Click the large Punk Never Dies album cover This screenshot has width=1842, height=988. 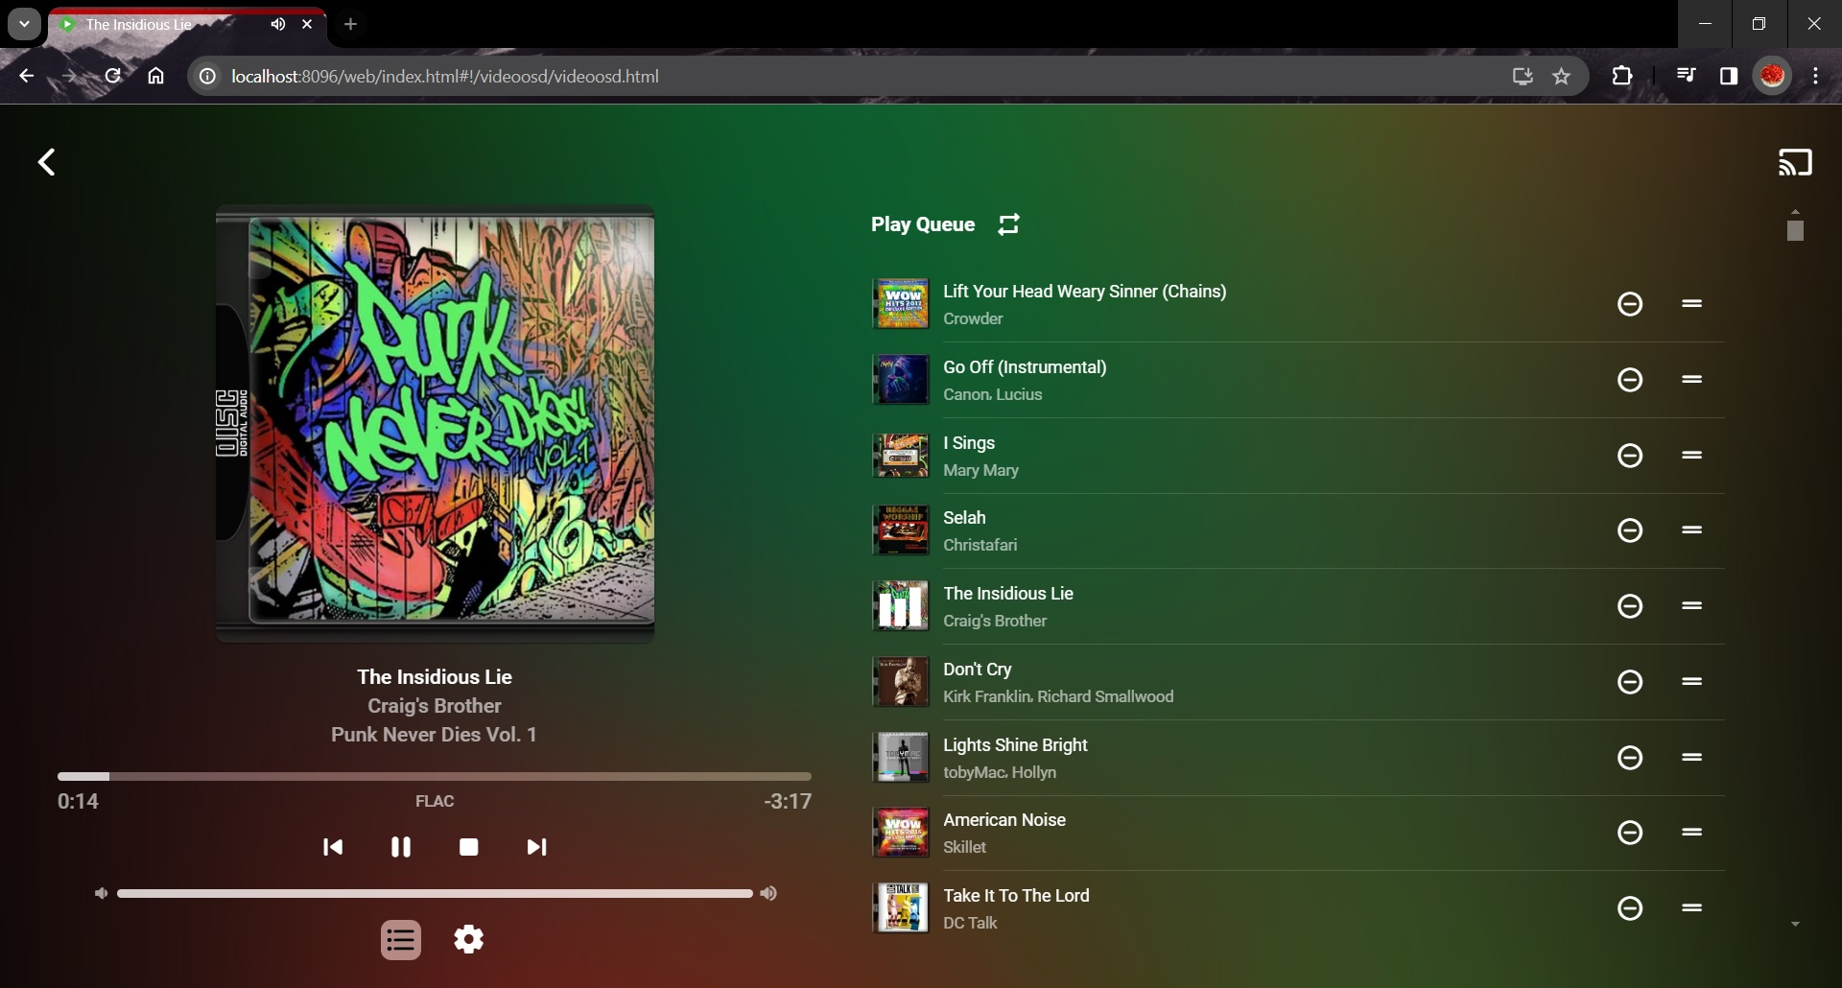tap(435, 423)
